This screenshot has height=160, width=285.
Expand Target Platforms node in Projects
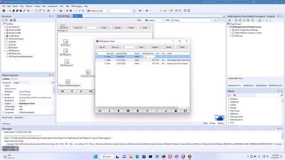point(231,33)
